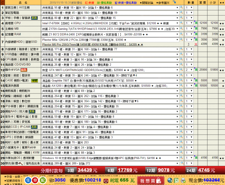Click the Plextor M6 Pro 256G item link

92,44
